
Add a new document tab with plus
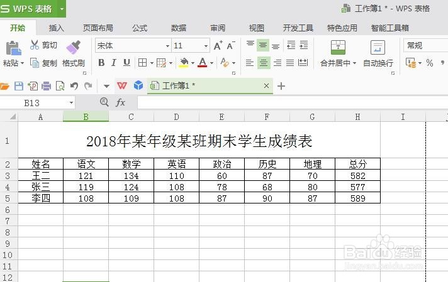[x=281, y=86]
